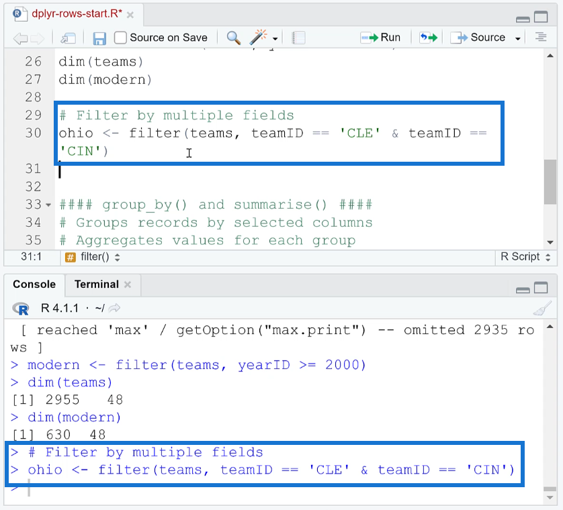Click the R logo in the console header
Image resolution: width=563 pixels, height=510 pixels.
tap(21, 309)
